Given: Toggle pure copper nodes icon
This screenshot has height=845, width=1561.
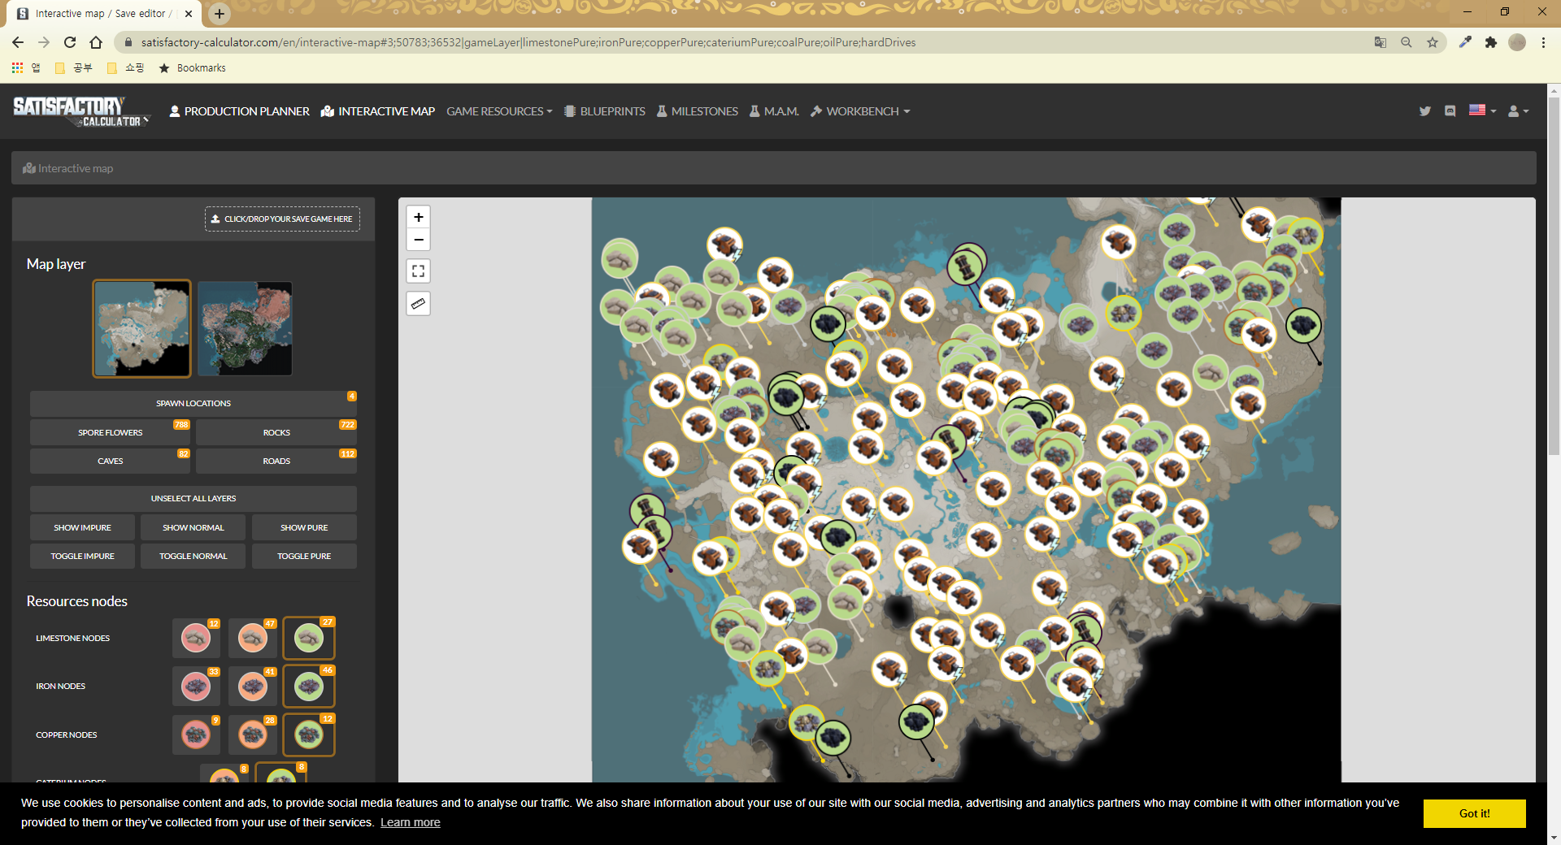Looking at the screenshot, I should tap(308, 734).
